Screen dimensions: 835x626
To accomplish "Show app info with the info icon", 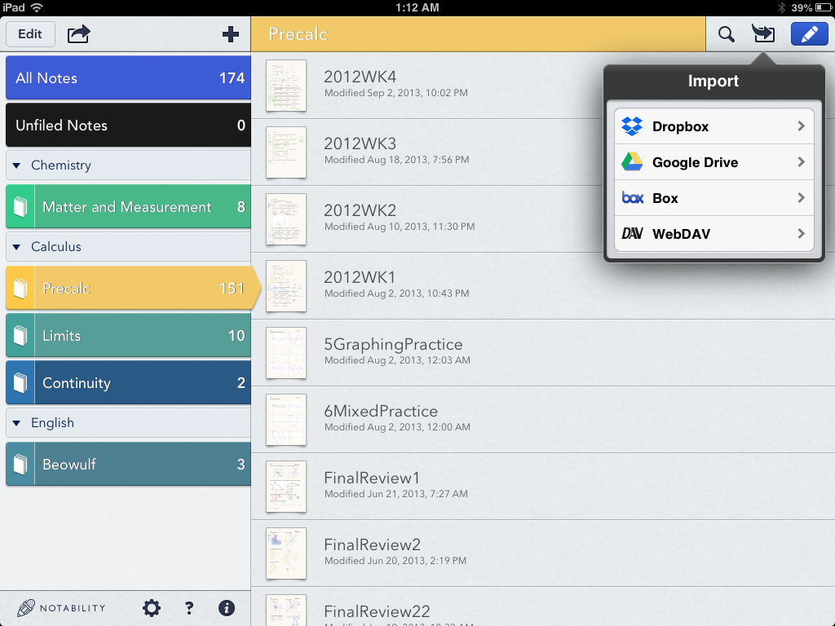I will click(228, 608).
